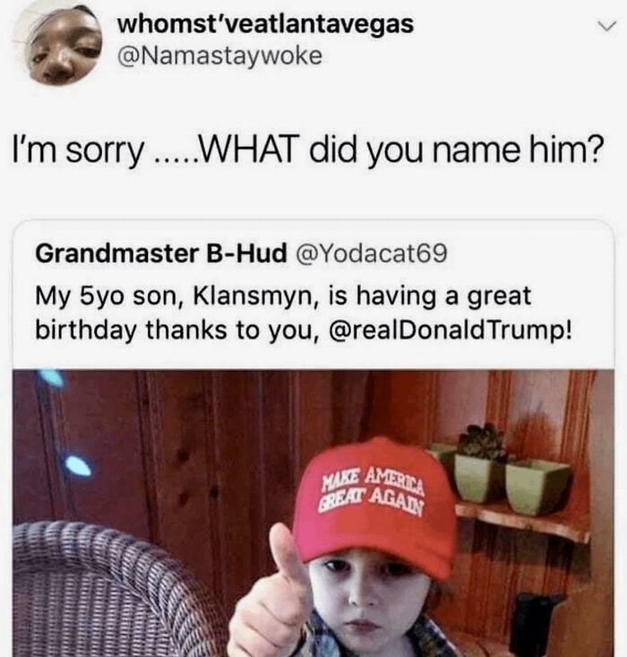Open the @realDonaldTrump mention
Screen dimensions: 627x657
coord(451,330)
